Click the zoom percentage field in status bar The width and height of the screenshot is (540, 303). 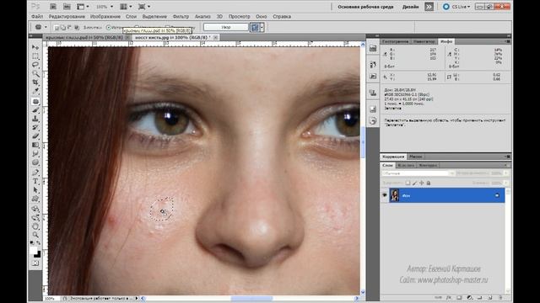(x=51, y=299)
